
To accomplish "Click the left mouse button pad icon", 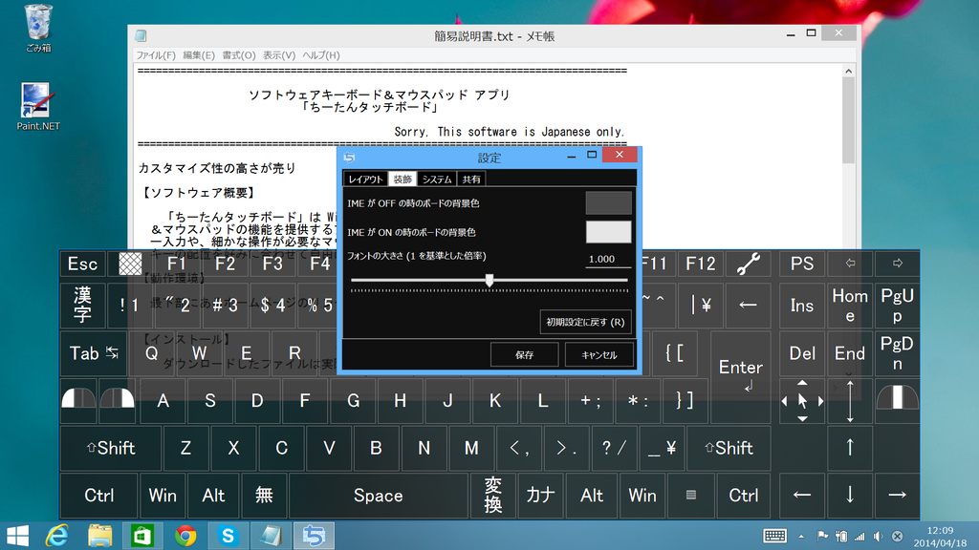I will (x=78, y=400).
